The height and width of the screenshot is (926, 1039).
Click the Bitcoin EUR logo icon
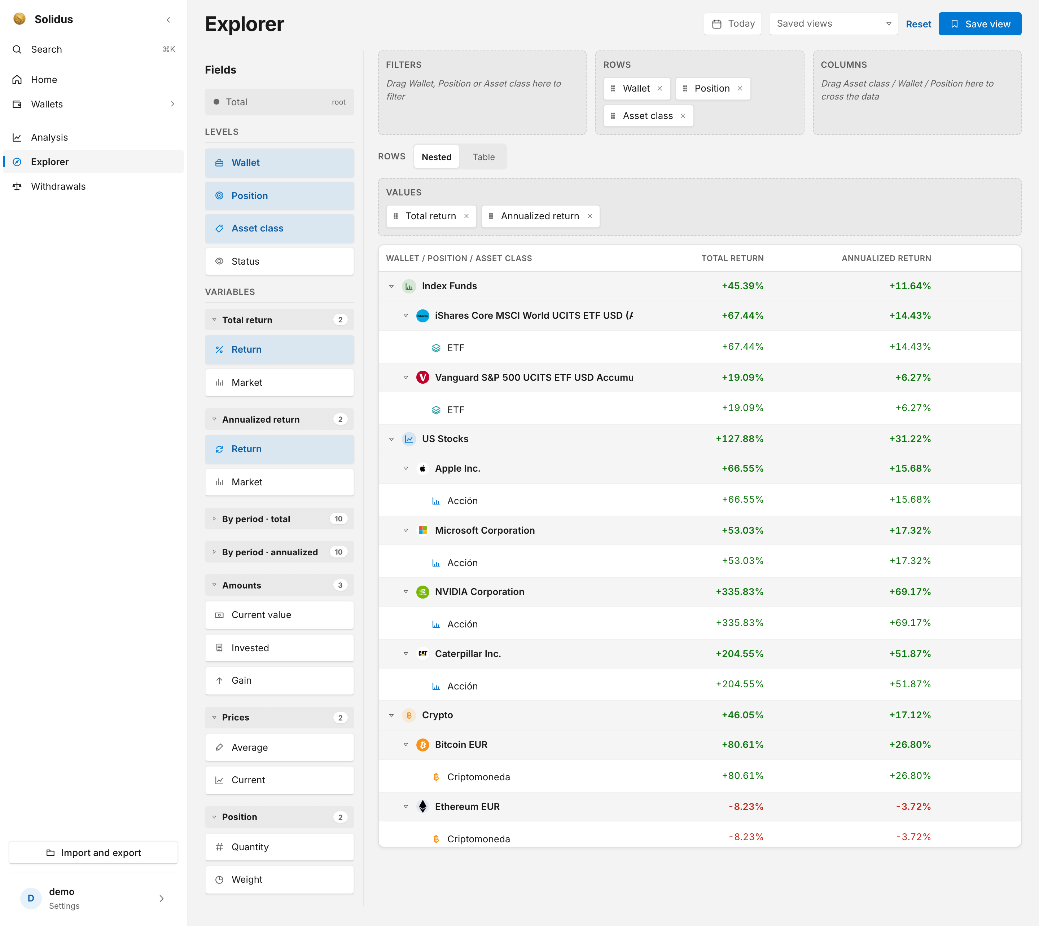(422, 745)
